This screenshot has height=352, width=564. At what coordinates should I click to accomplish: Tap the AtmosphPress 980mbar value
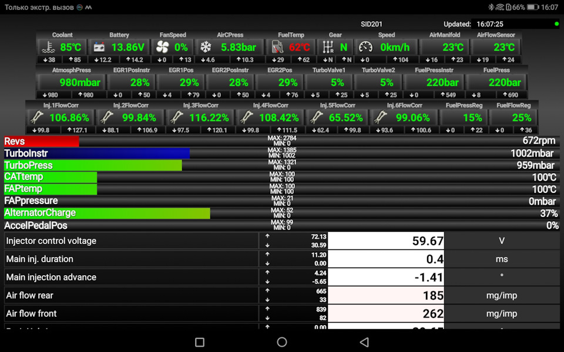(80, 83)
